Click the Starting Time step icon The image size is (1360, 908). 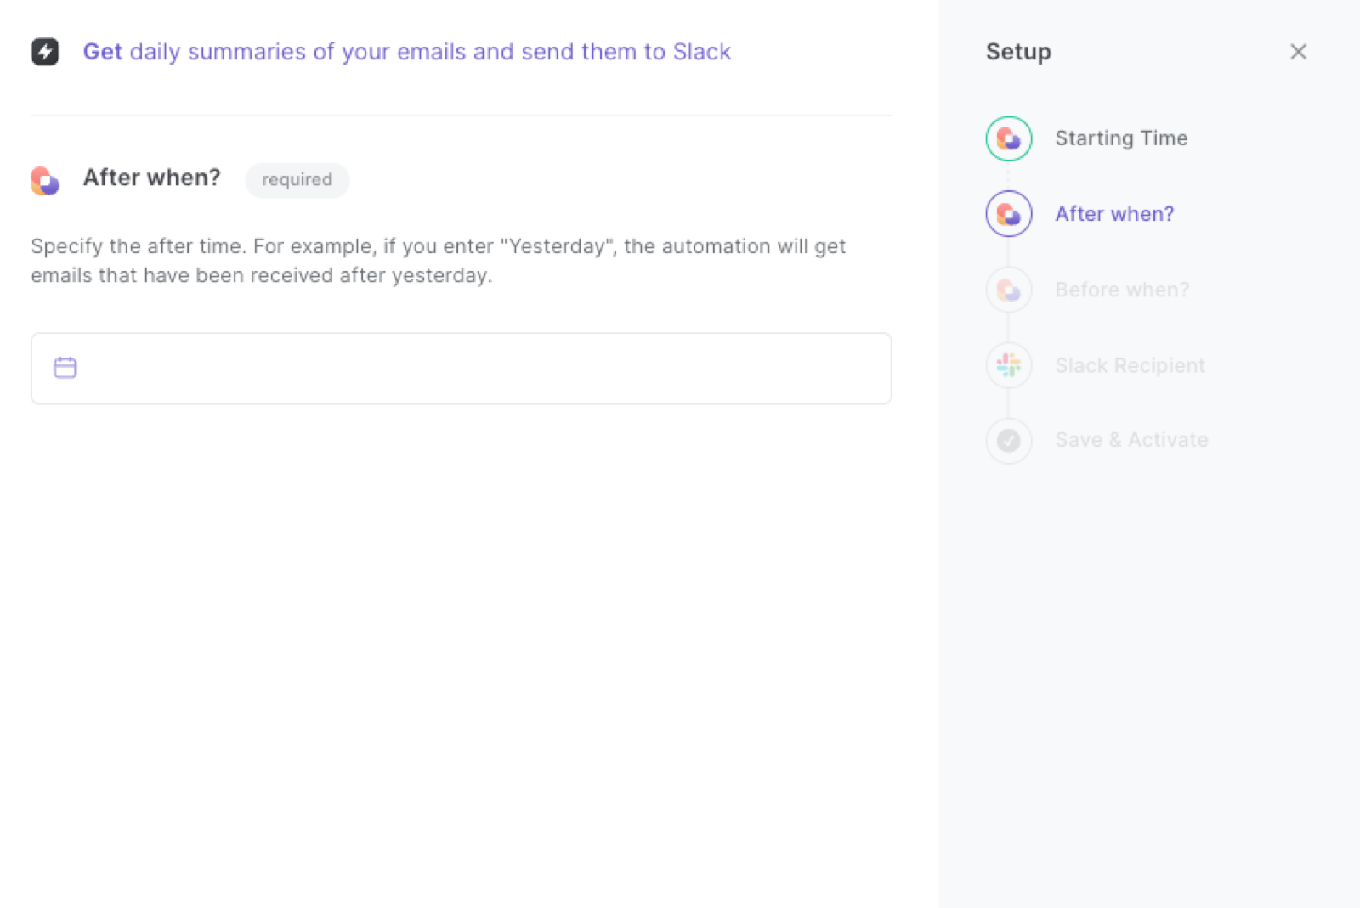[x=1009, y=138]
